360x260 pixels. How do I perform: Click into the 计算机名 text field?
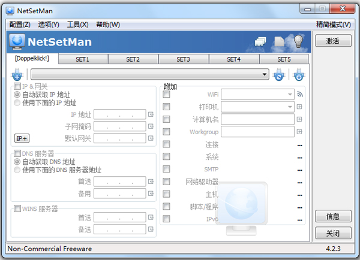click(257, 119)
